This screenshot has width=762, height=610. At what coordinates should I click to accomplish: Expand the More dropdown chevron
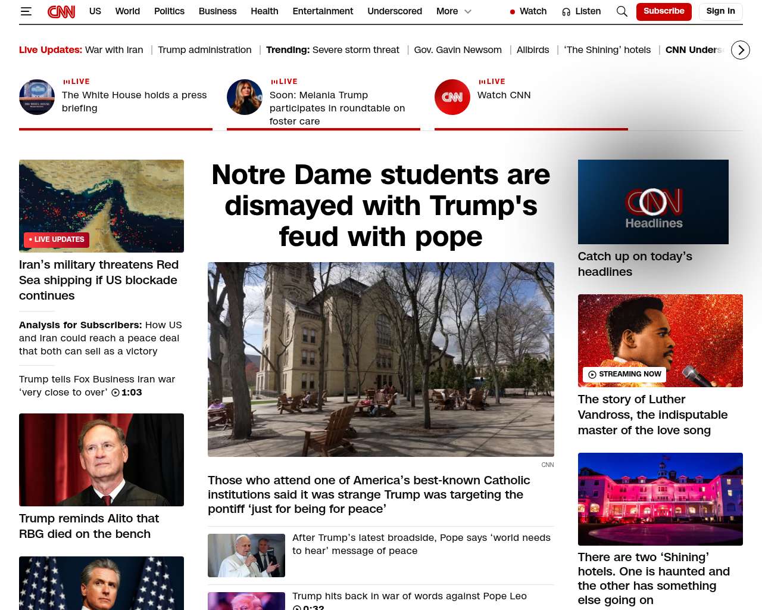coord(468,11)
